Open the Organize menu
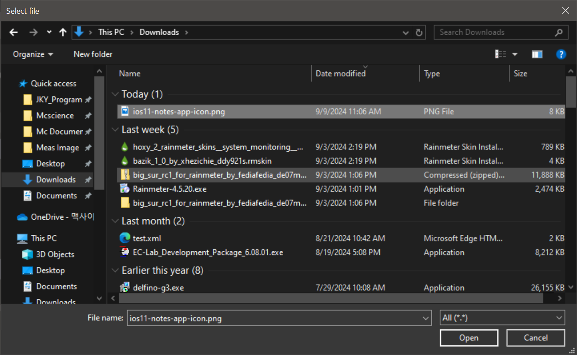The image size is (577, 355). click(33, 54)
